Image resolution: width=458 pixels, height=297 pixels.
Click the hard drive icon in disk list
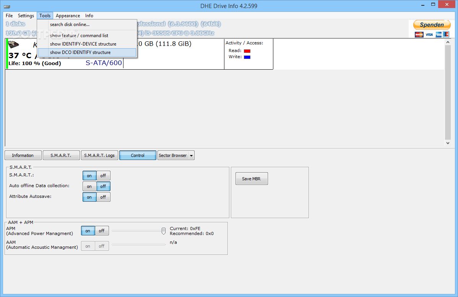pyautogui.click(x=13, y=45)
